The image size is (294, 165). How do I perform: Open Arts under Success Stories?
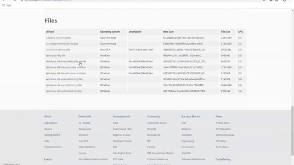[184, 123]
